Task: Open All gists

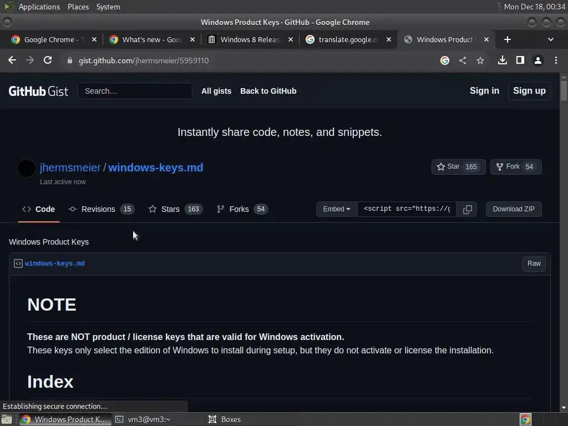Action: (x=216, y=91)
